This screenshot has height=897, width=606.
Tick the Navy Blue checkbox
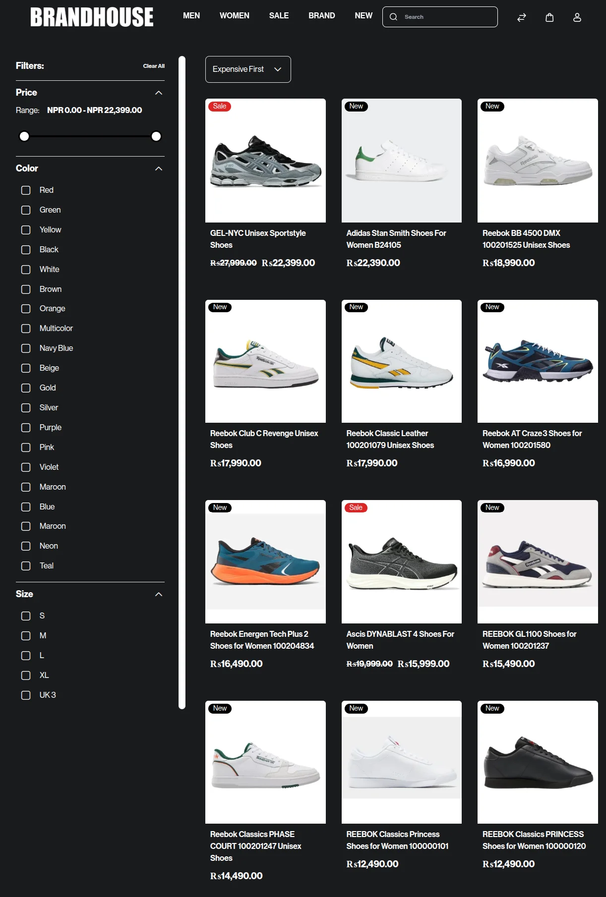tap(26, 348)
